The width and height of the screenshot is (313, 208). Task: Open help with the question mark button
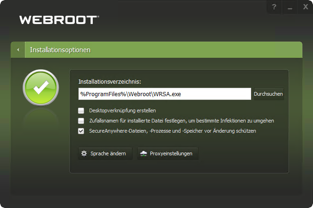coord(274,7)
